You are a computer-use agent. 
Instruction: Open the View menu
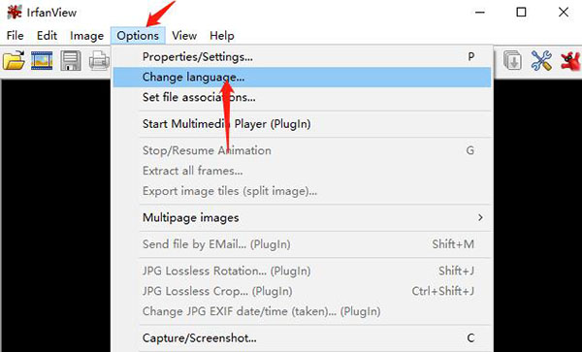pos(184,36)
